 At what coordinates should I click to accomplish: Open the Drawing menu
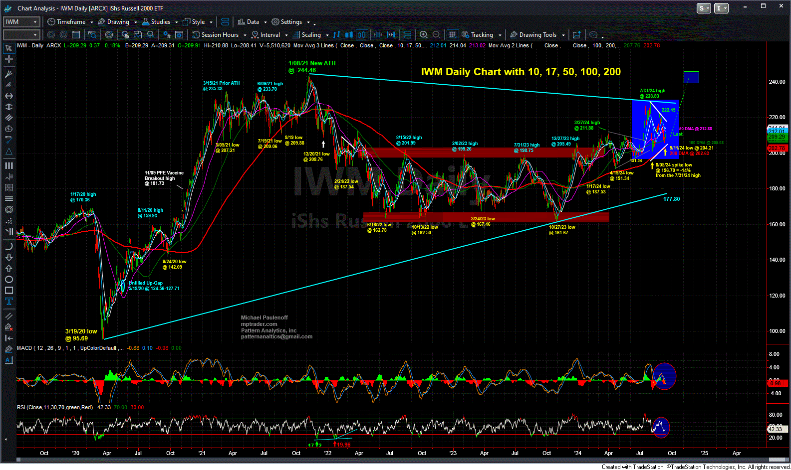[114, 22]
